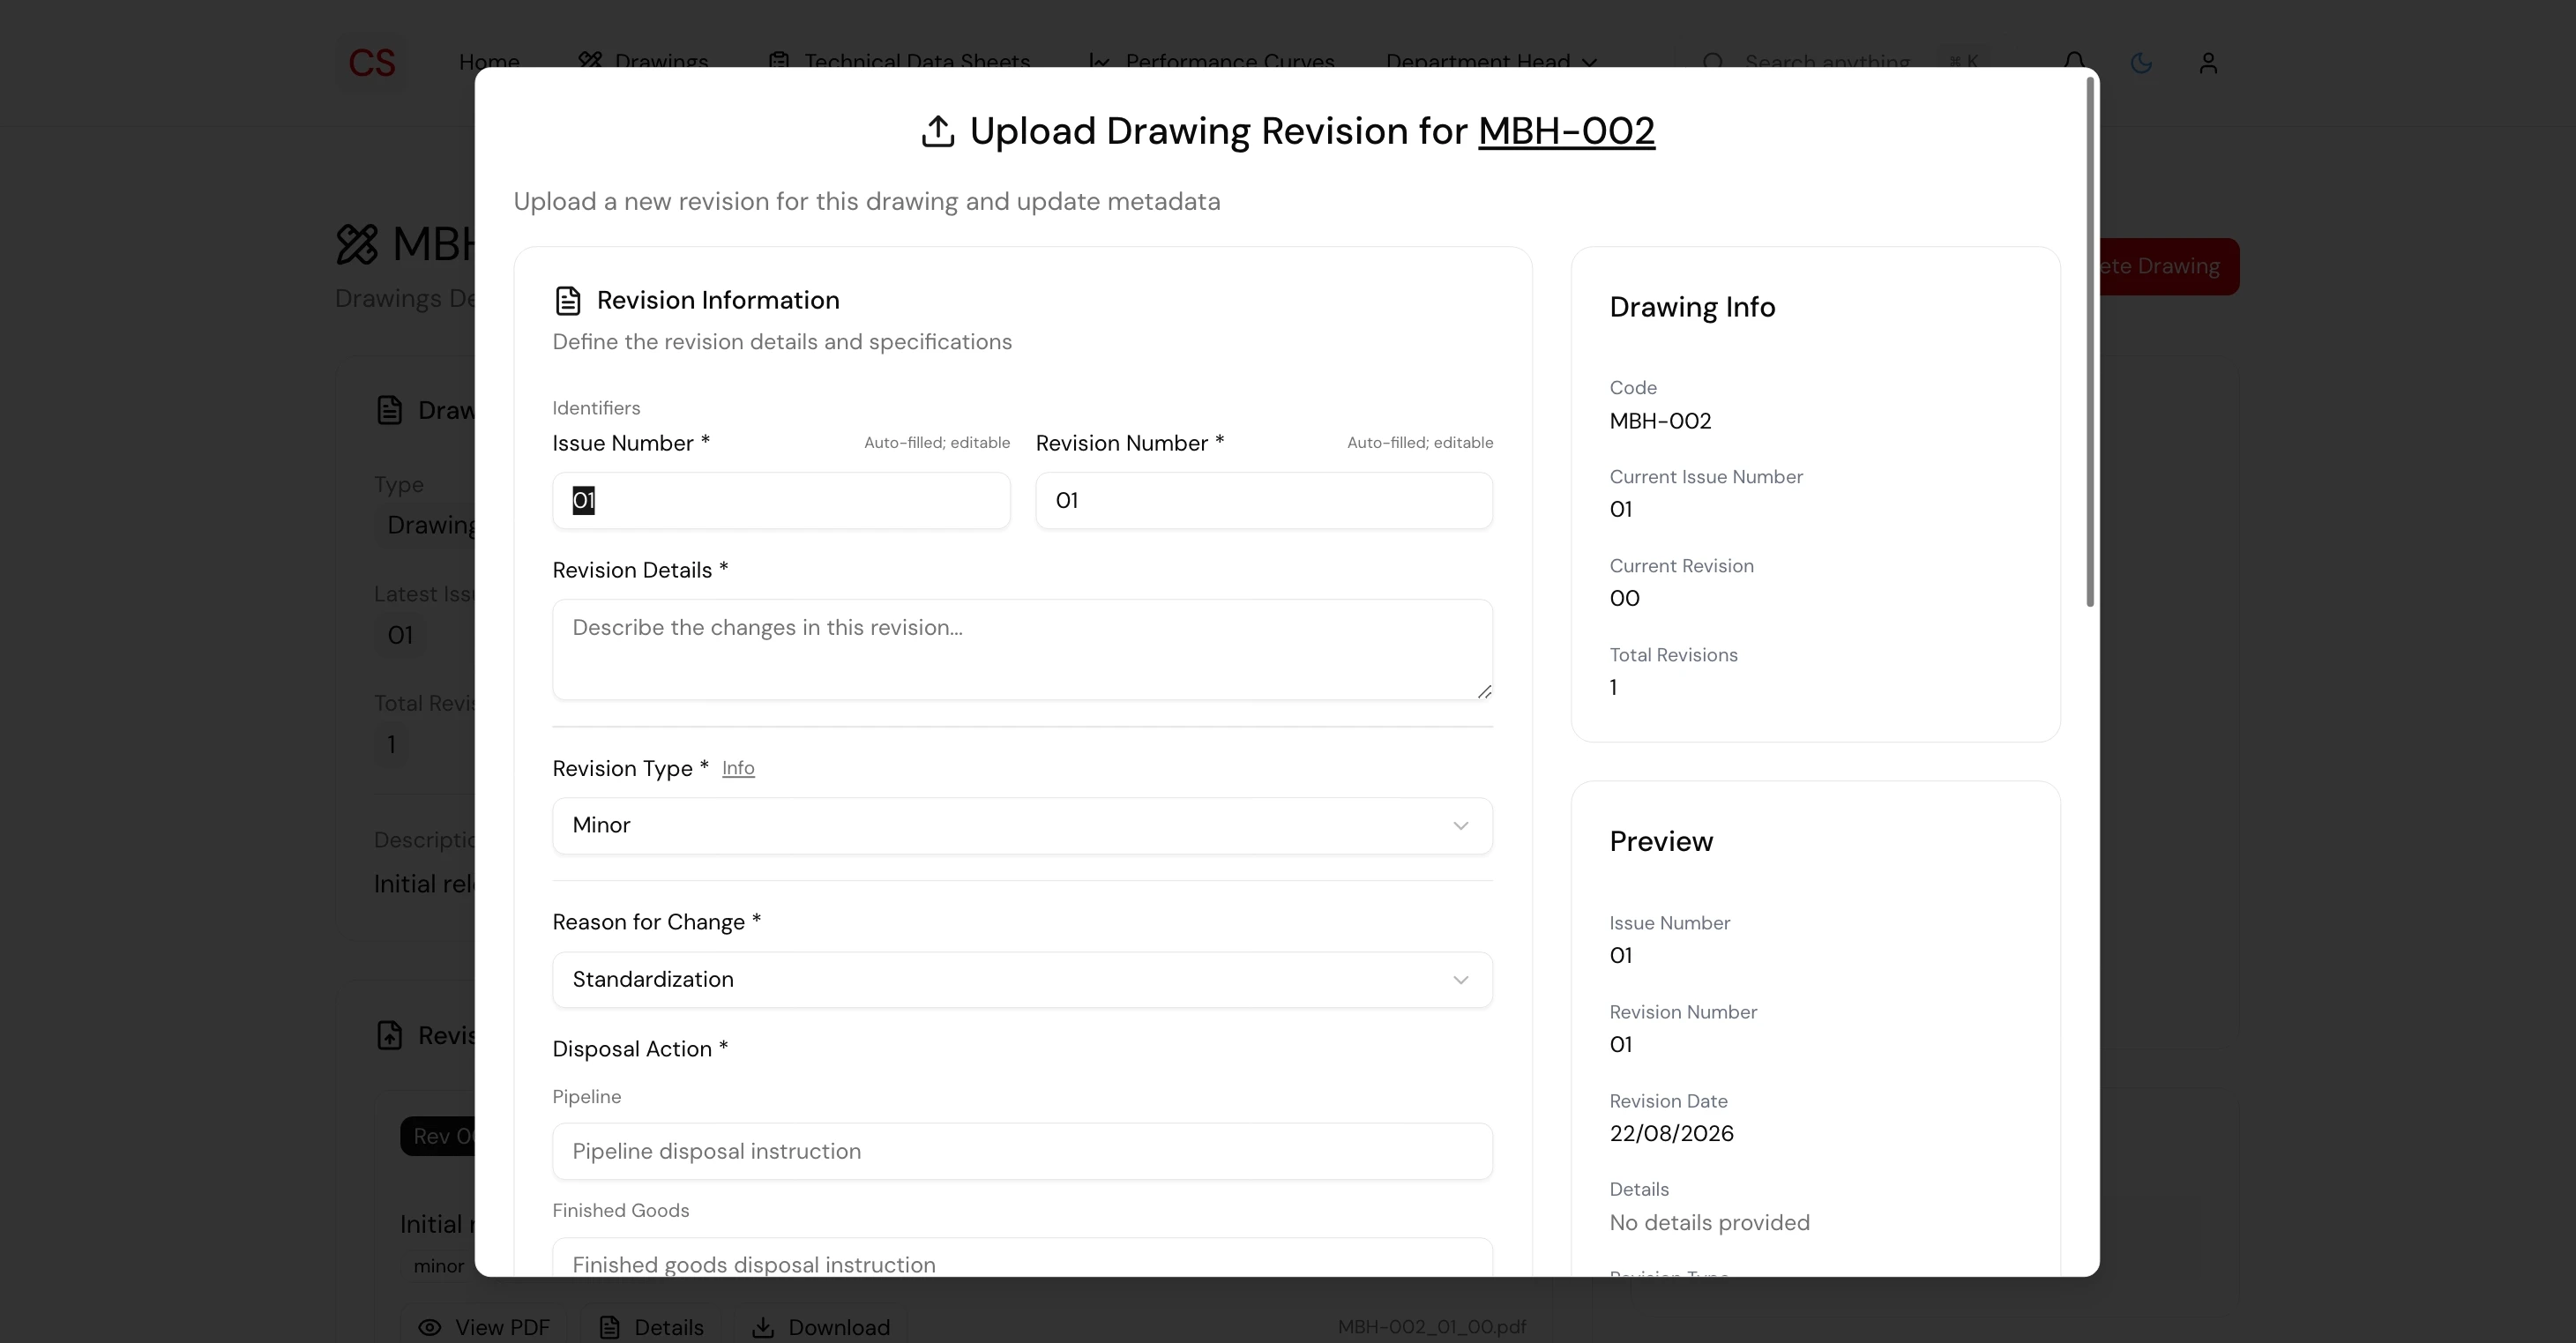Click the Reason for Change chevron arrow
2576x1343 pixels.
click(1460, 979)
